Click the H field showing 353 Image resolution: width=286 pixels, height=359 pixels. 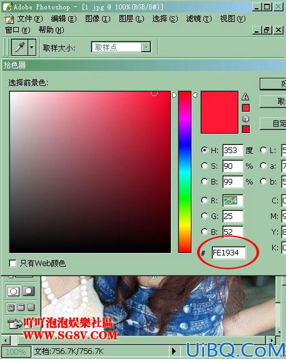tap(233, 151)
